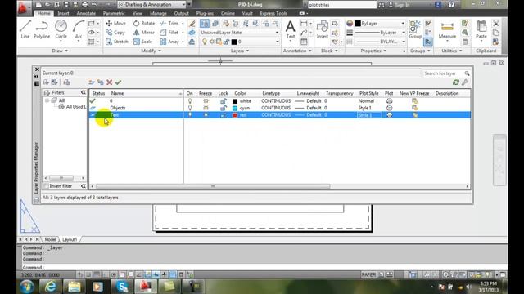
Task: Click the Group tool
Action: pyautogui.click(x=415, y=29)
